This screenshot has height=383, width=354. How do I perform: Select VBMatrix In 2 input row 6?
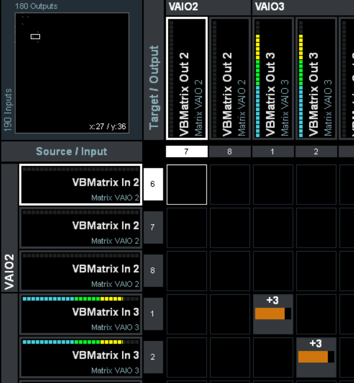click(x=81, y=185)
